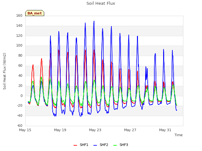Click the -40 y-axis tick label

coord(20,115)
